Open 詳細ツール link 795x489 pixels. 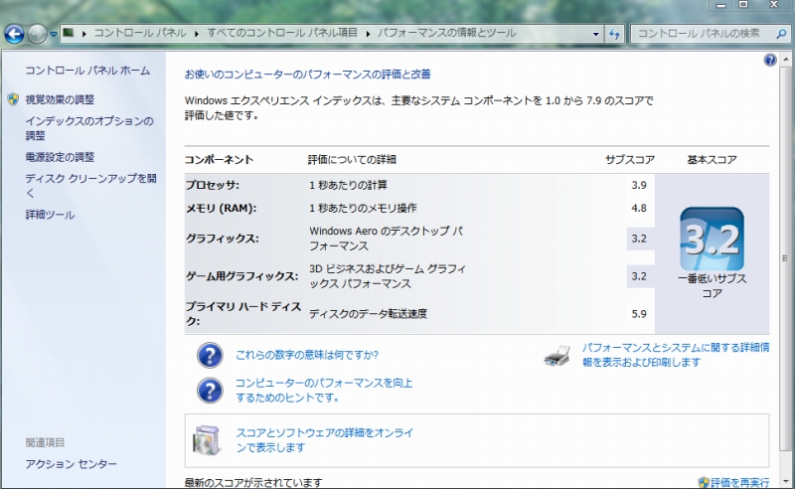(51, 215)
